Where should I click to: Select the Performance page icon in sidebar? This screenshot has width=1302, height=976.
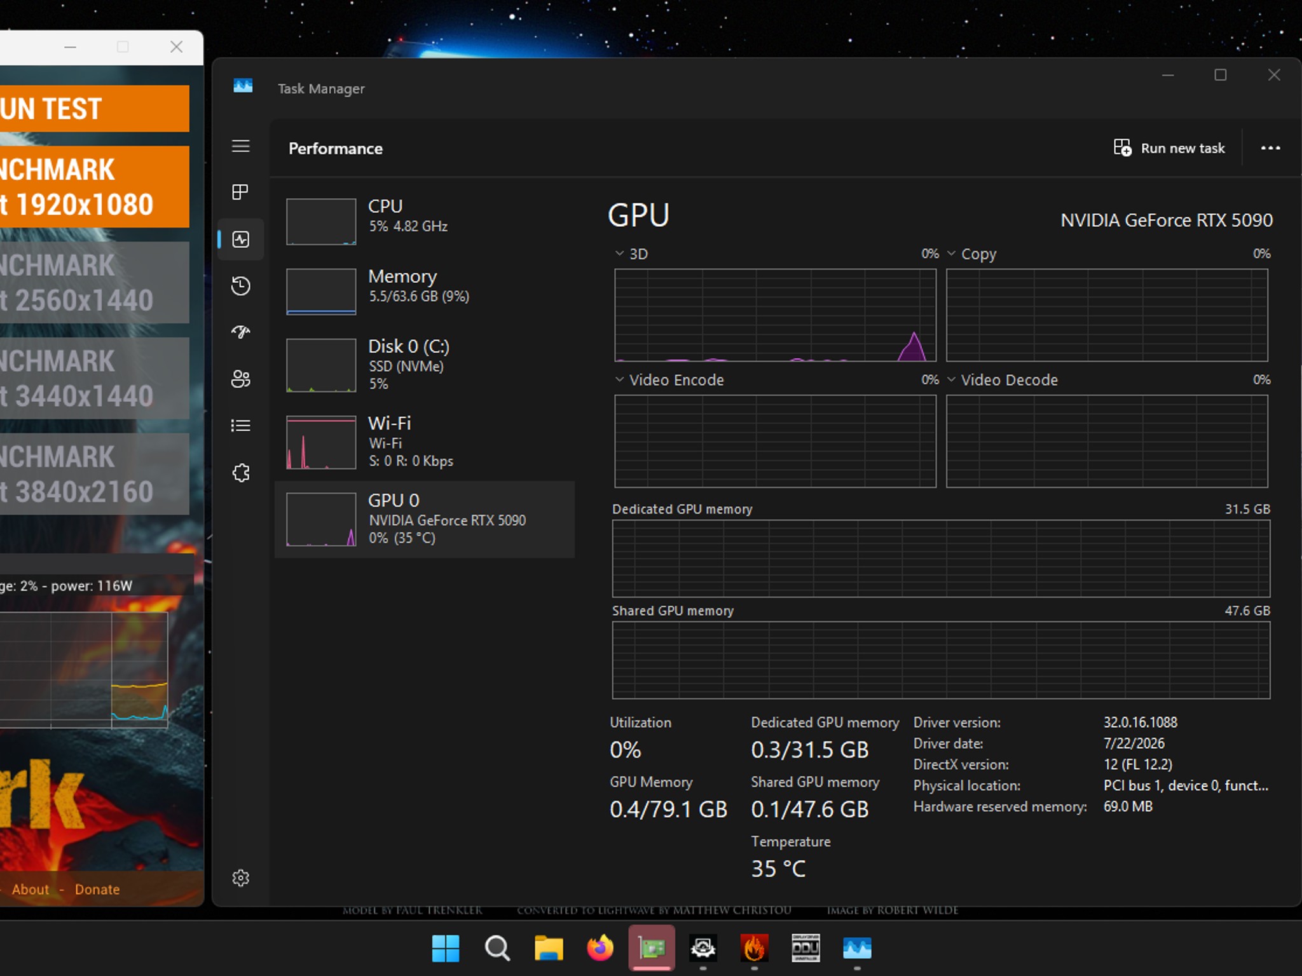240,239
